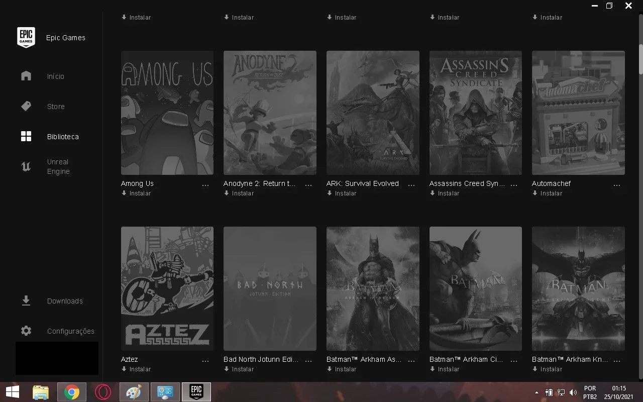Click the POR PTB2 language indicator
The image size is (643, 402).
pos(590,392)
